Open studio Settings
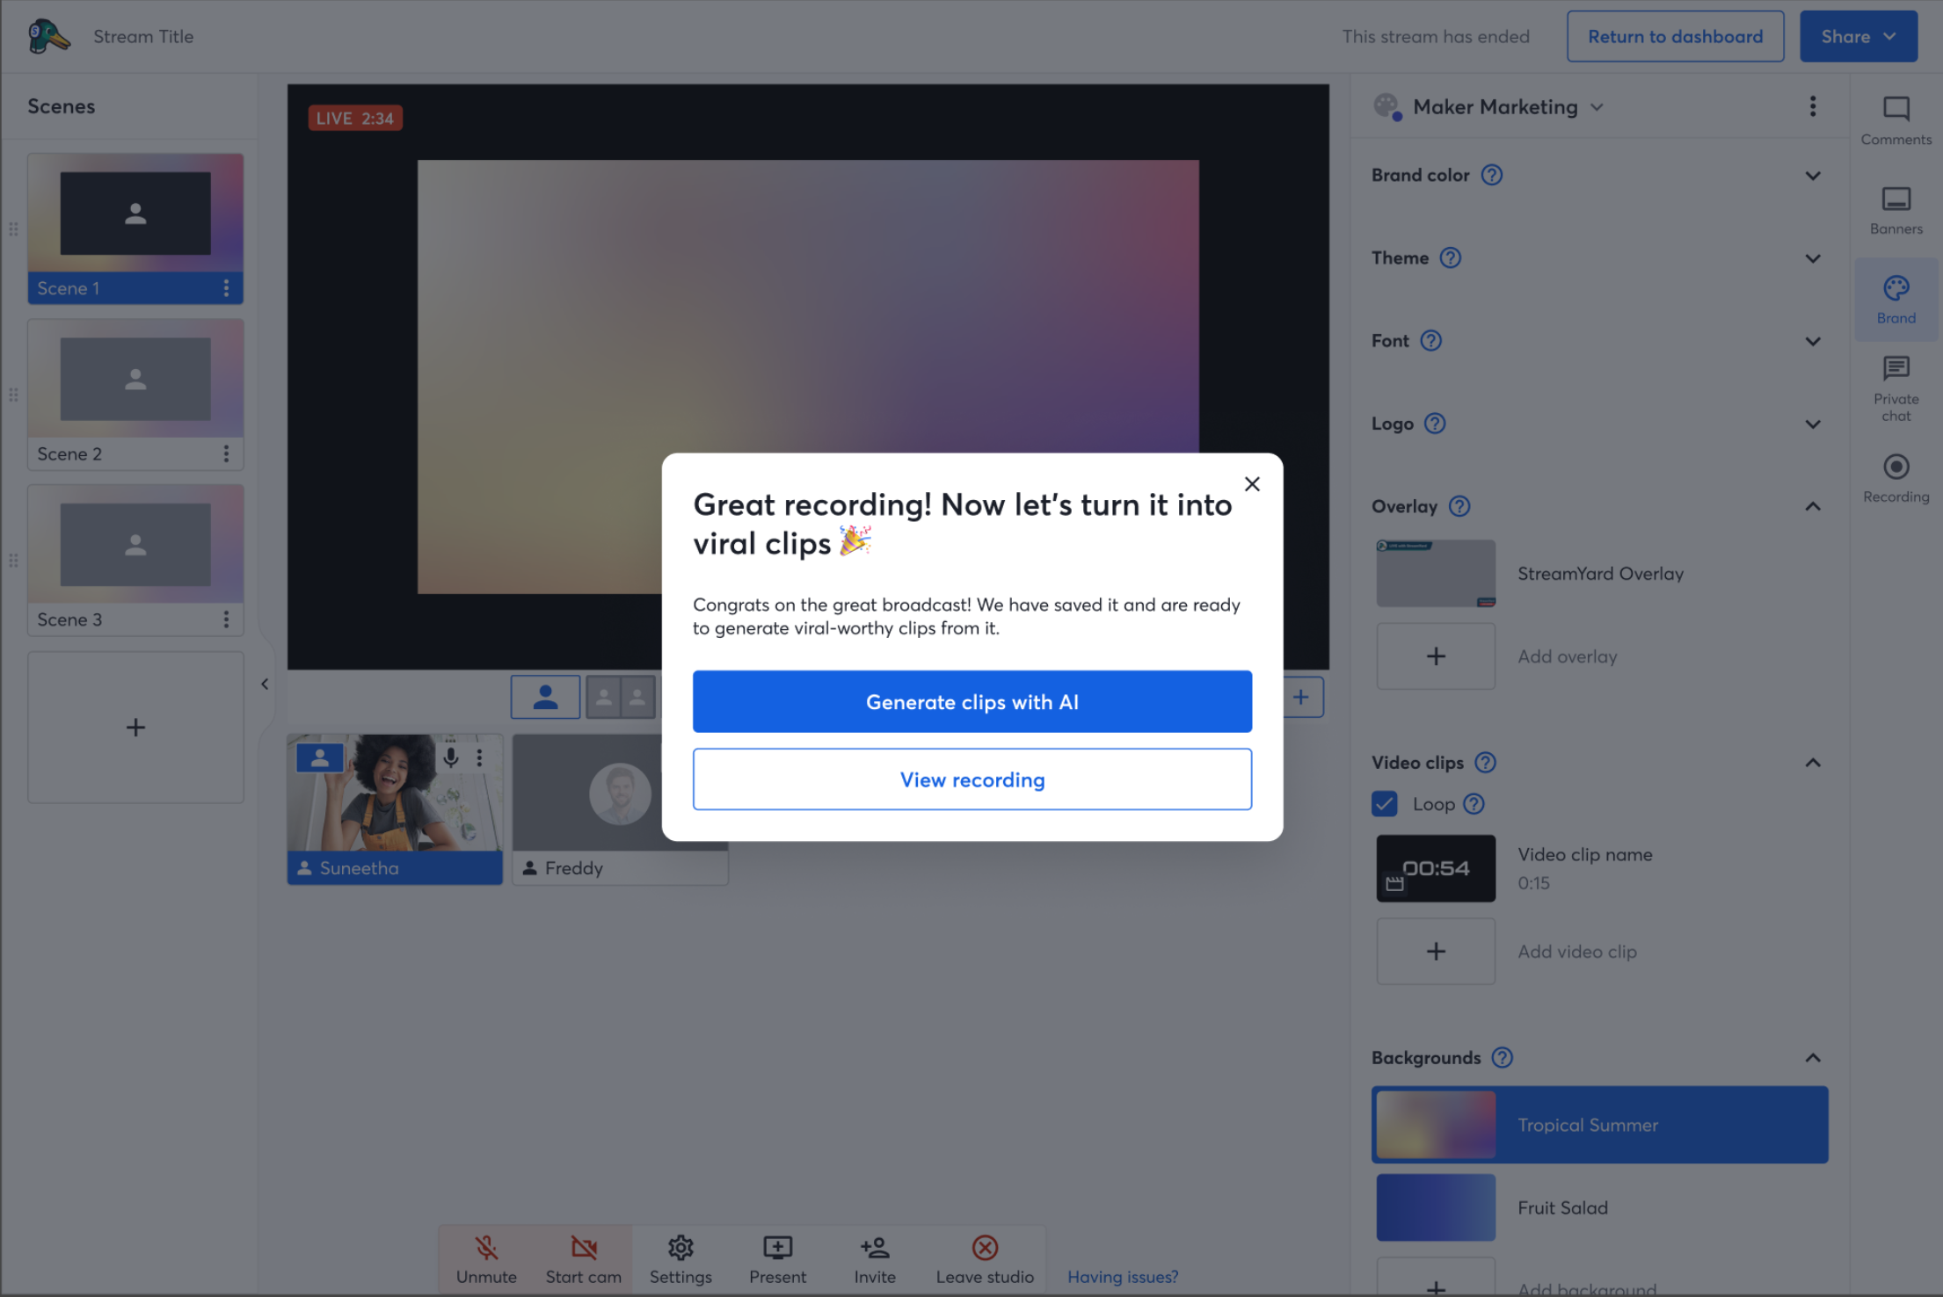 click(680, 1260)
